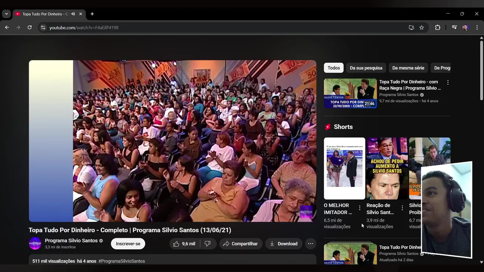The height and width of the screenshot is (272, 484).
Task: Select the partially shown De Prog chip
Action: pyautogui.click(x=441, y=68)
